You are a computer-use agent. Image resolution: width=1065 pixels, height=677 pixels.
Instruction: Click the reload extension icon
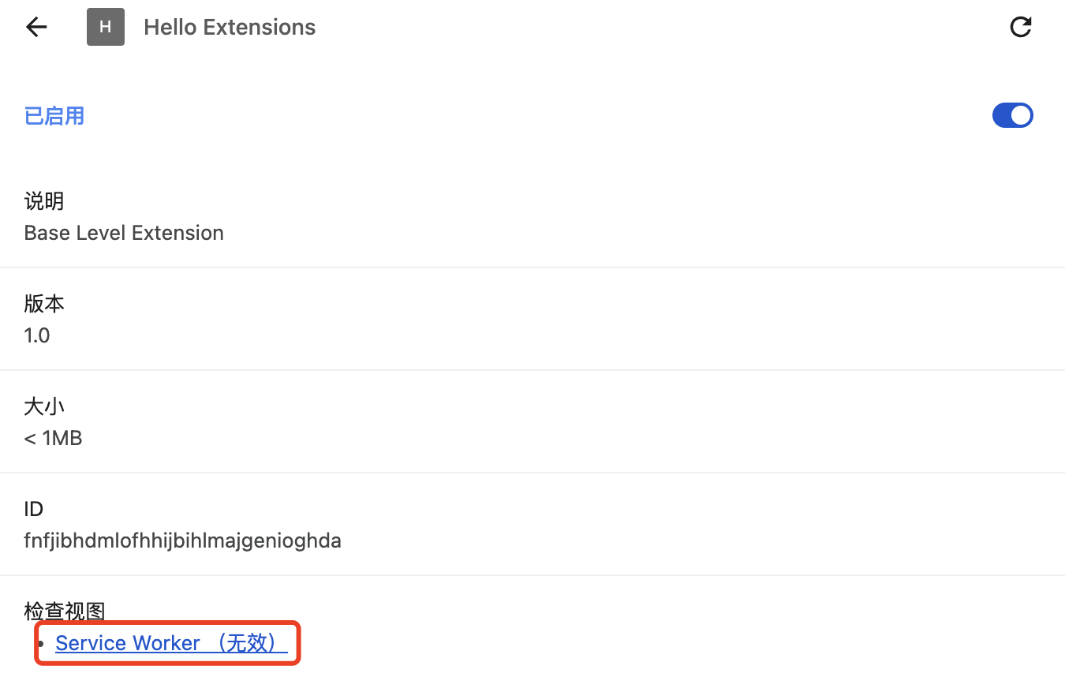click(1021, 28)
